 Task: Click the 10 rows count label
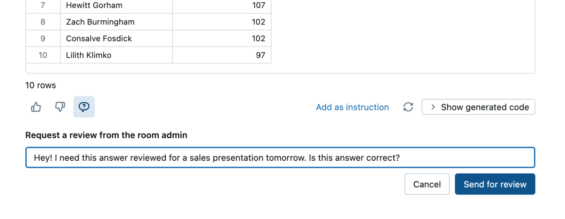tap(40, 85)
